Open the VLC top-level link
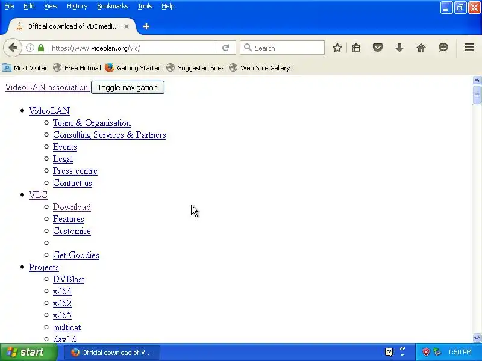Image resolution: width=482 pixels, height=361 pixels. click(38, 195)
